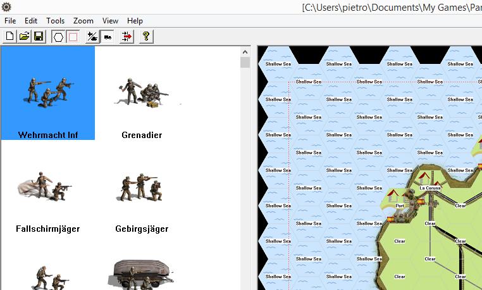Image resolution: width=482 pixels, height=290 pixels.
Task: Open the File menu
Action: pos(10,21)
